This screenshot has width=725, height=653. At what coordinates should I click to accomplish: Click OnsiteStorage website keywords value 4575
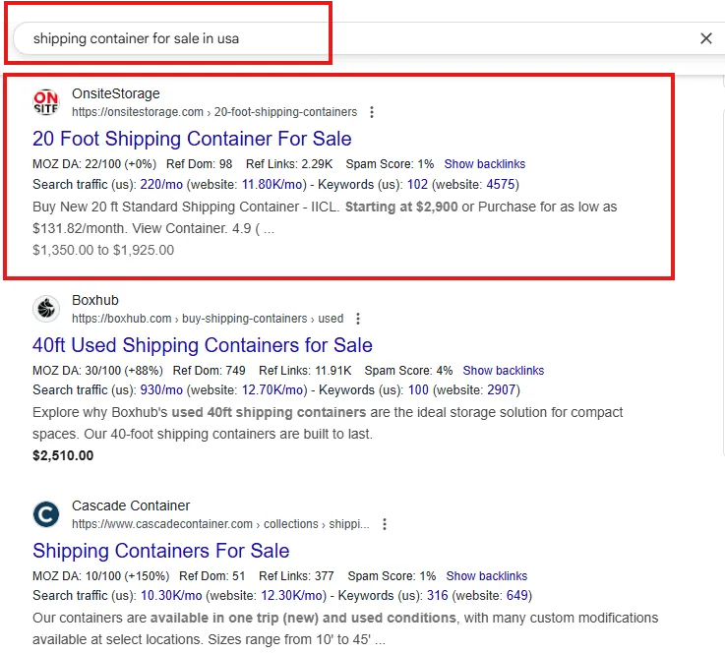(501, 184)
